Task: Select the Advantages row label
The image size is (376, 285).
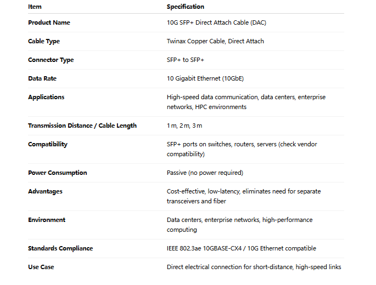Action: point(45,192)
